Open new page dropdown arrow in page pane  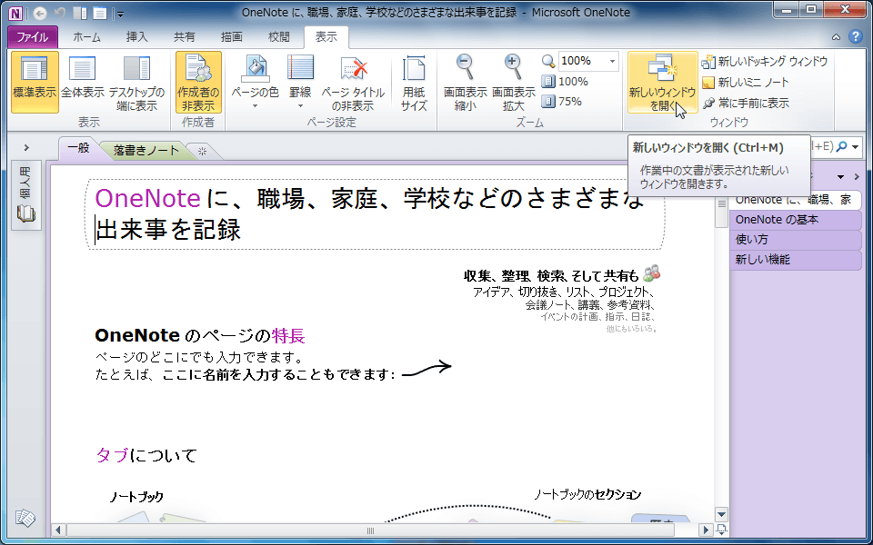pyautogui.click(x=840, y=177)
